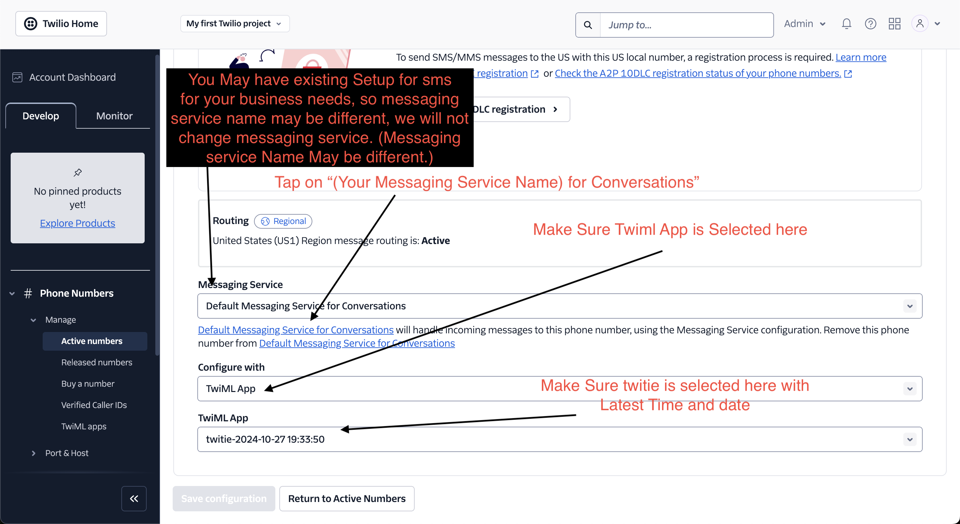Switch to the Develop tab

tap(41, 116)
